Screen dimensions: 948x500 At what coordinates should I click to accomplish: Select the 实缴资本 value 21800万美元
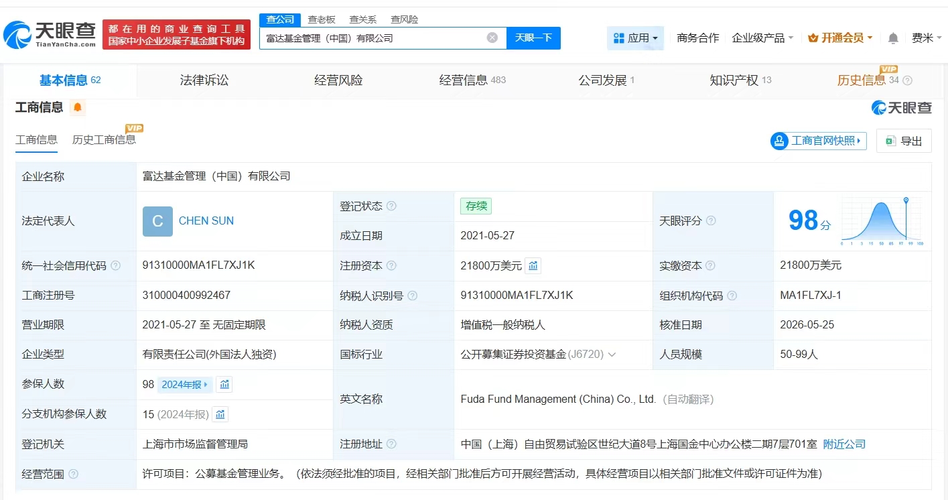(x=811, y=265)
